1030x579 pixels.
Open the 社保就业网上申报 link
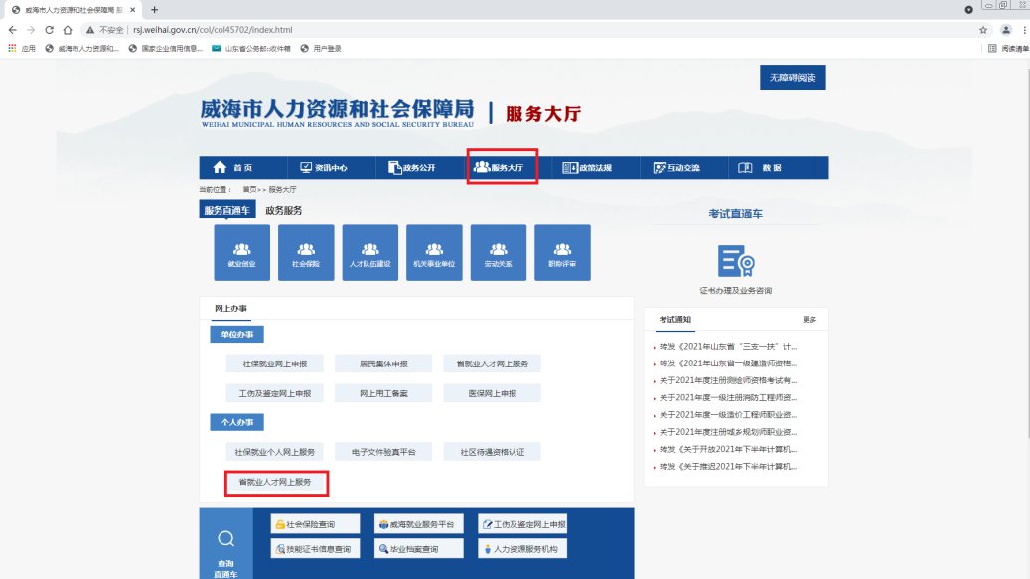tap(268, 364)
